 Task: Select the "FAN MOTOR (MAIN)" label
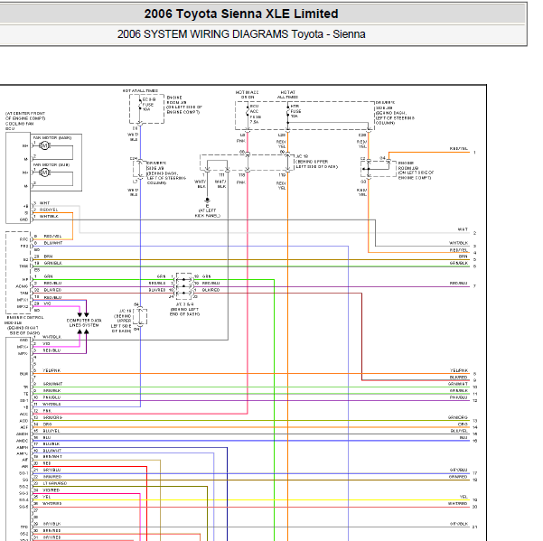(x=51, y=138)
